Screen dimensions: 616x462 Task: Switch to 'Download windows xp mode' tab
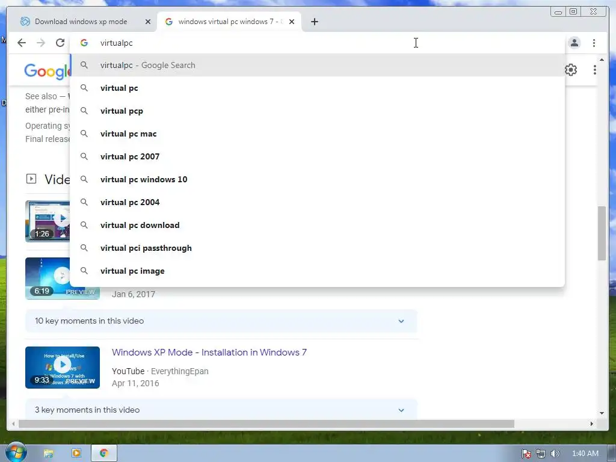click(x=81, y=22)
